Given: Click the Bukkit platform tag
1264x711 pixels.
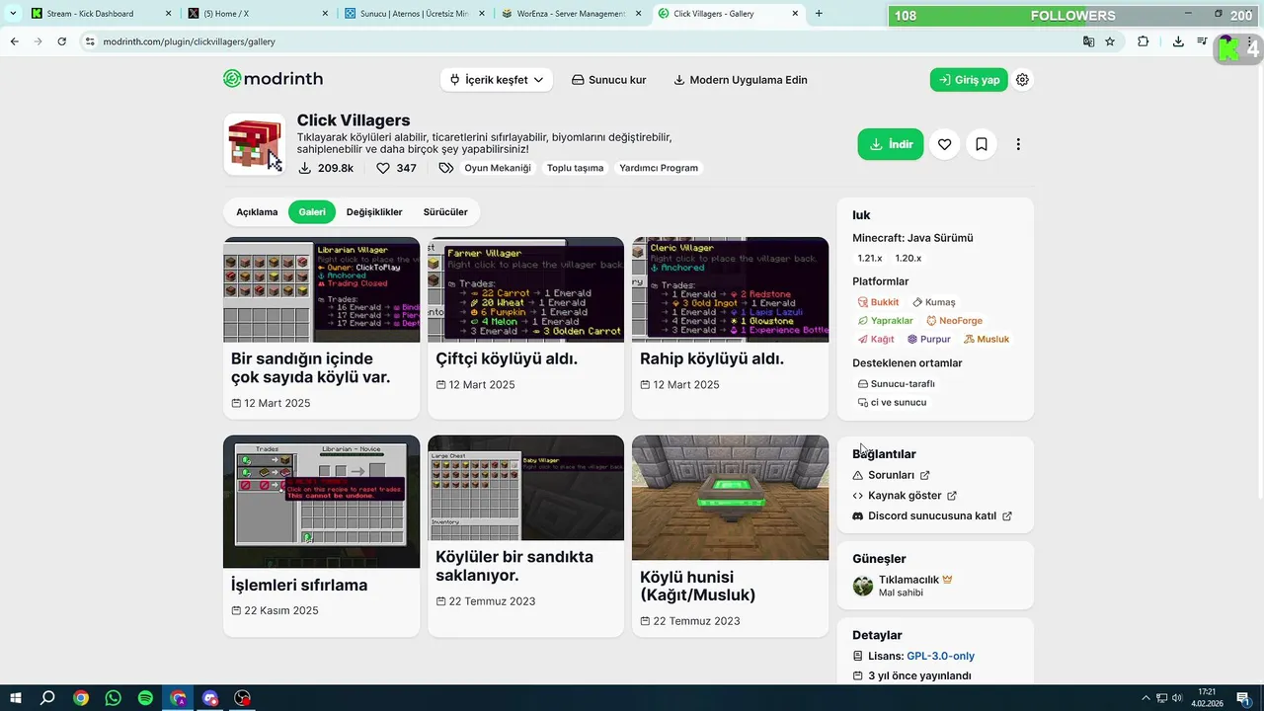Looking at the screenshot, I should [x=879, y=302].
